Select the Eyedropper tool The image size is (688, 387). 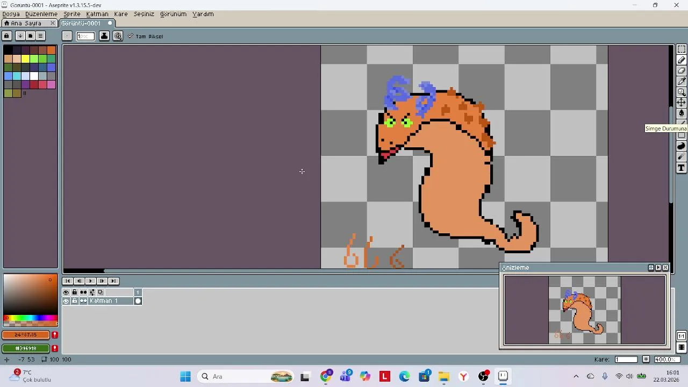[x=682, y=81]
